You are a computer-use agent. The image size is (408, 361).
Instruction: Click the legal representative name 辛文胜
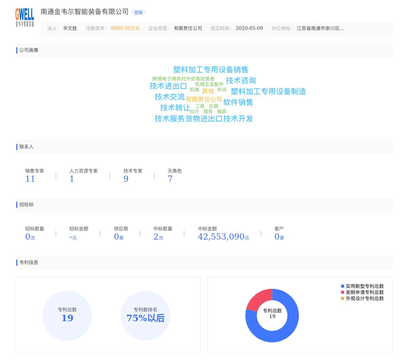tap(70, 29)
